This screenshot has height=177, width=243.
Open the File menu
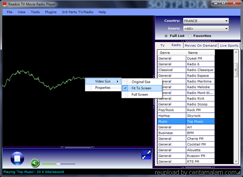[x=10, y=12]
